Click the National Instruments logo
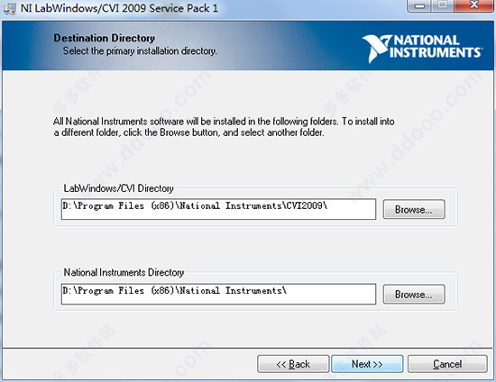 tap(422, 49)
